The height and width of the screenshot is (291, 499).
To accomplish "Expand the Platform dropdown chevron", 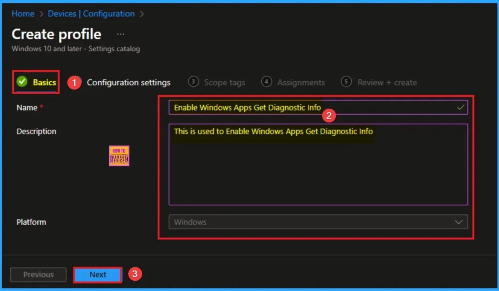I will [x=458, y=222].
